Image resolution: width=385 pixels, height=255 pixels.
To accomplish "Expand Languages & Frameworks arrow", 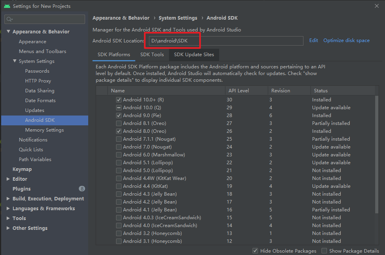I will coord(8,209).
